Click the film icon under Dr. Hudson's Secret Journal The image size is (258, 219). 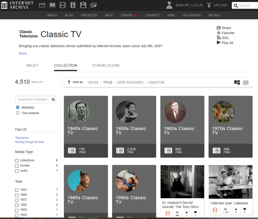[x=168, y=213]
